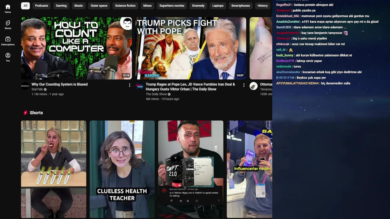The height and width of the screenshot is (219, 390).
Task: Open Trump Rages at Pope Leo video title
Action: click(x=190, y=87)
